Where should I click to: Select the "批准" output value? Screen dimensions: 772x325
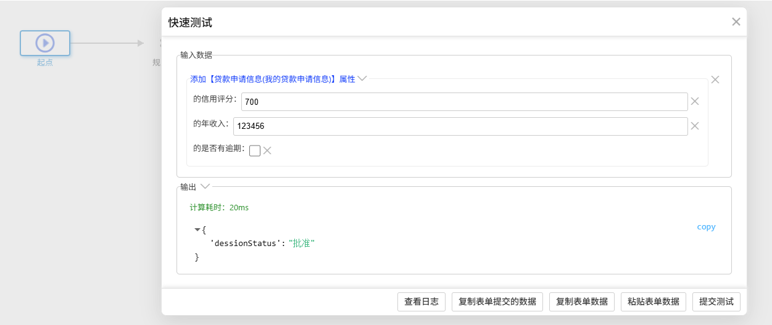(x=302, y=244)
